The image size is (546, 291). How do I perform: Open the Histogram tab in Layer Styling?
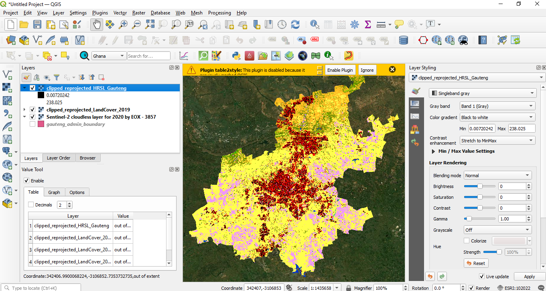(415, 116)
